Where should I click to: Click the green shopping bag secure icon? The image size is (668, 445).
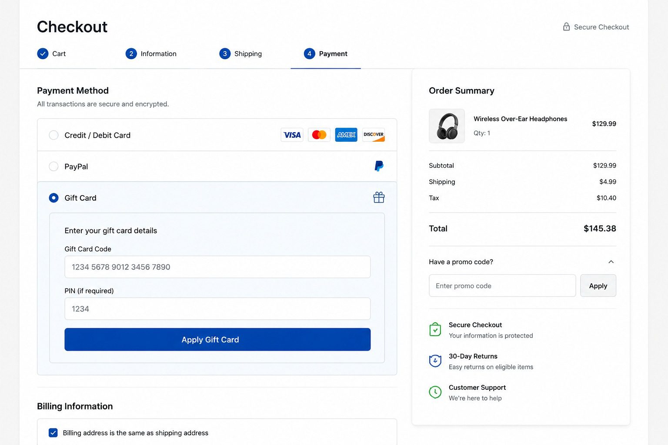(435, 329)
